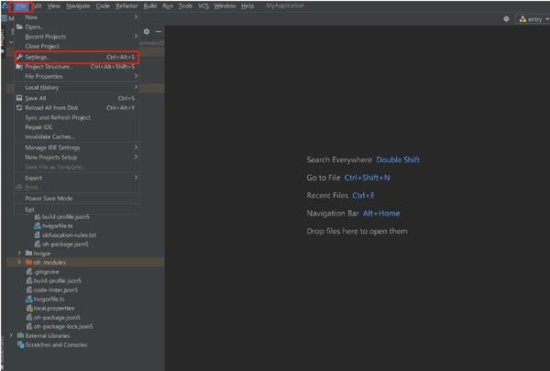Click the Settings wrench icon in File menu
This screenshot has width=550, height=371.
[19, 57]
